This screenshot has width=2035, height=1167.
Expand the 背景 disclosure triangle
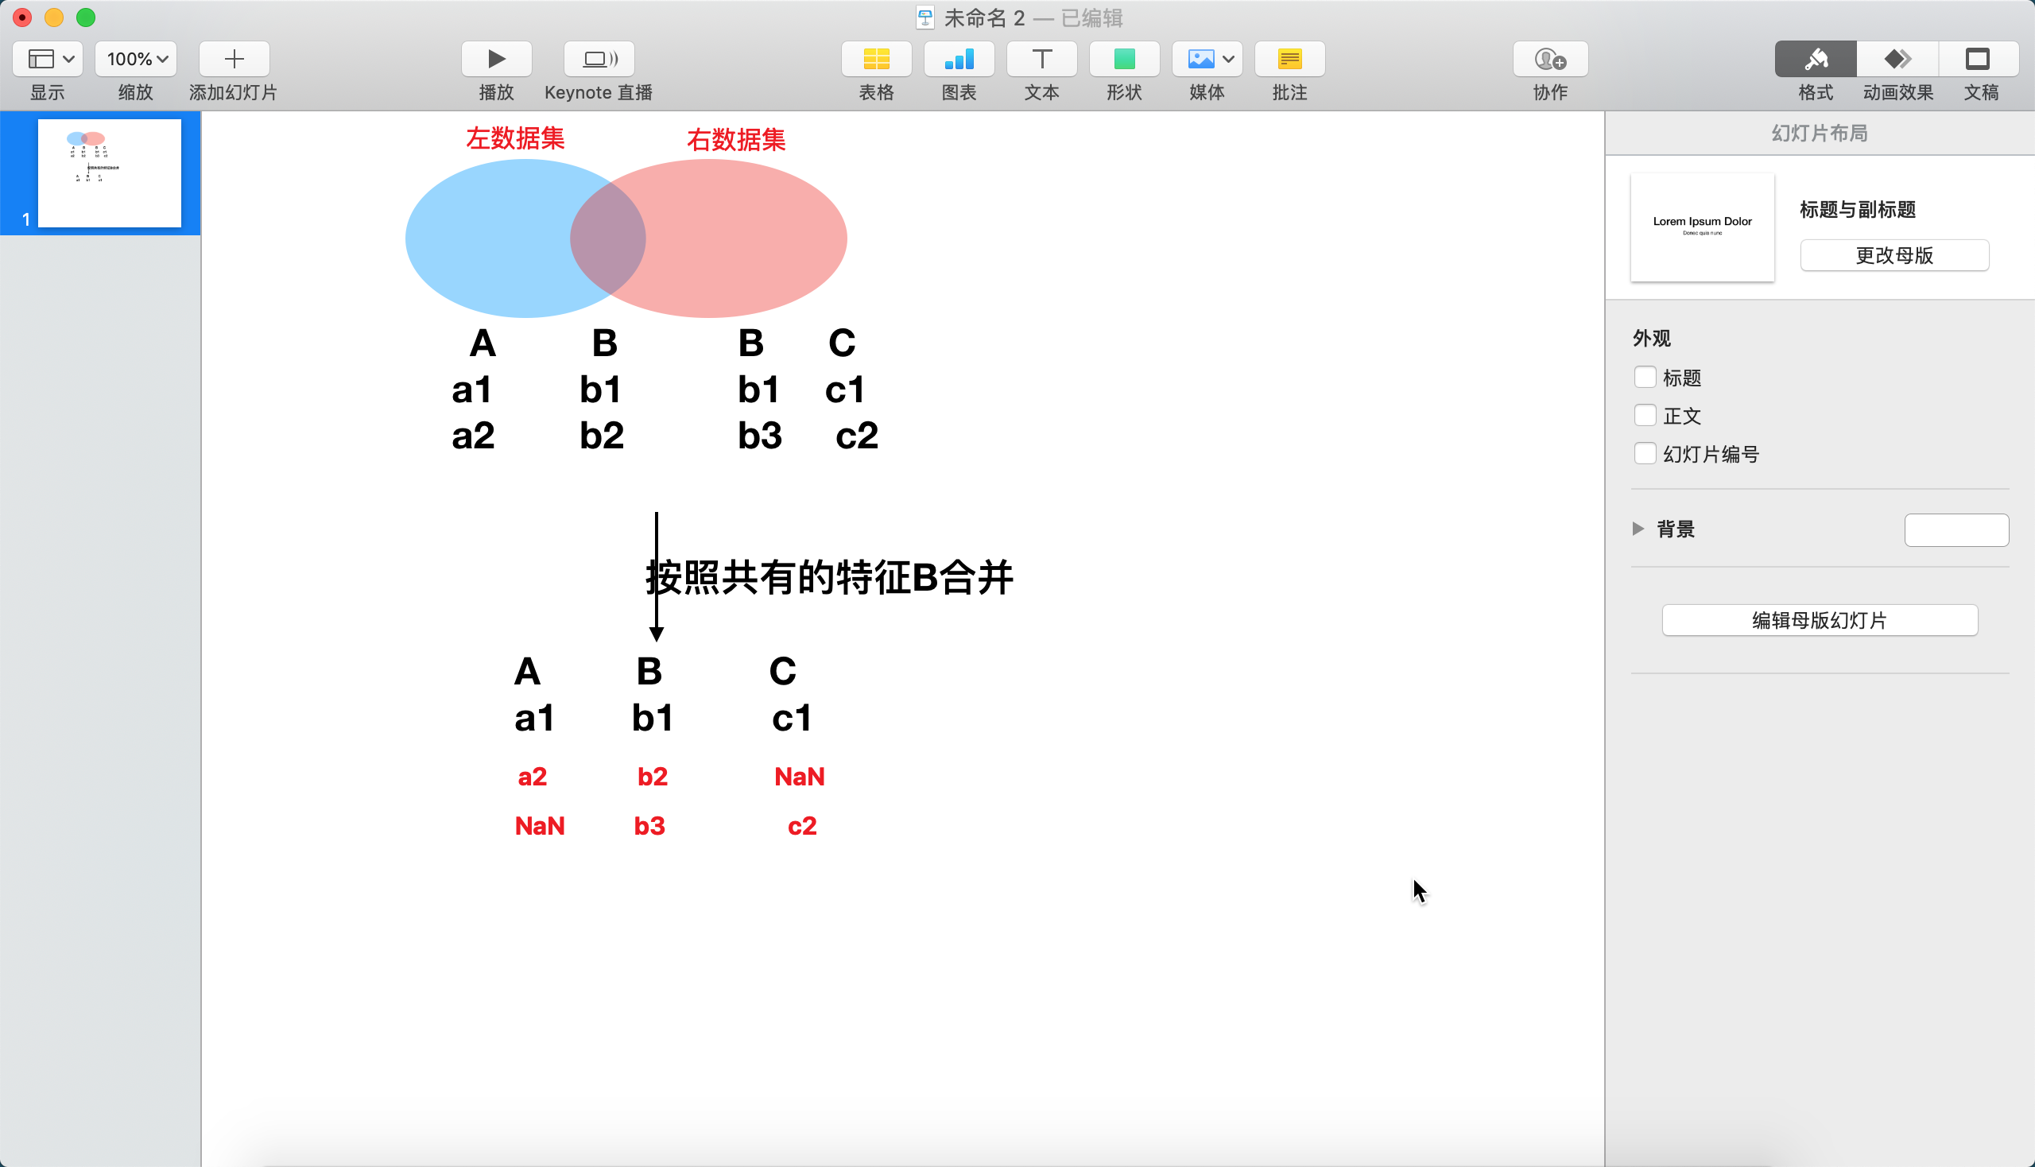(x=1638, y=529)
